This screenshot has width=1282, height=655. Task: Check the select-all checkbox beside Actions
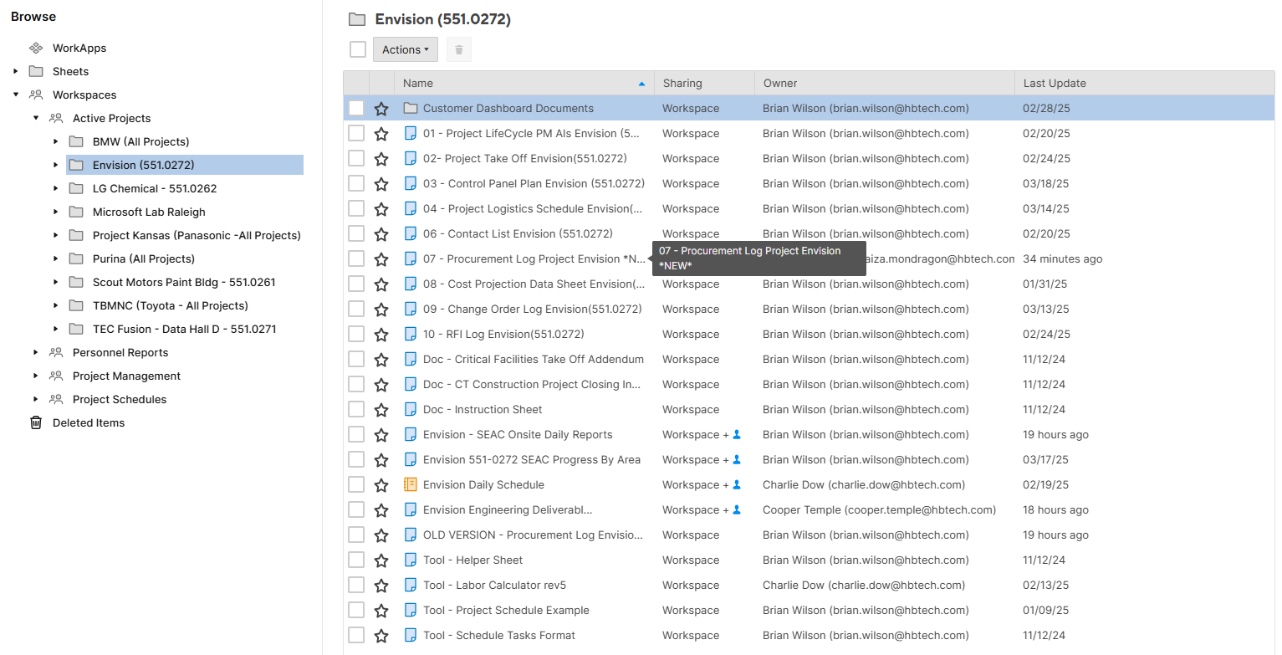click(358, 49)
